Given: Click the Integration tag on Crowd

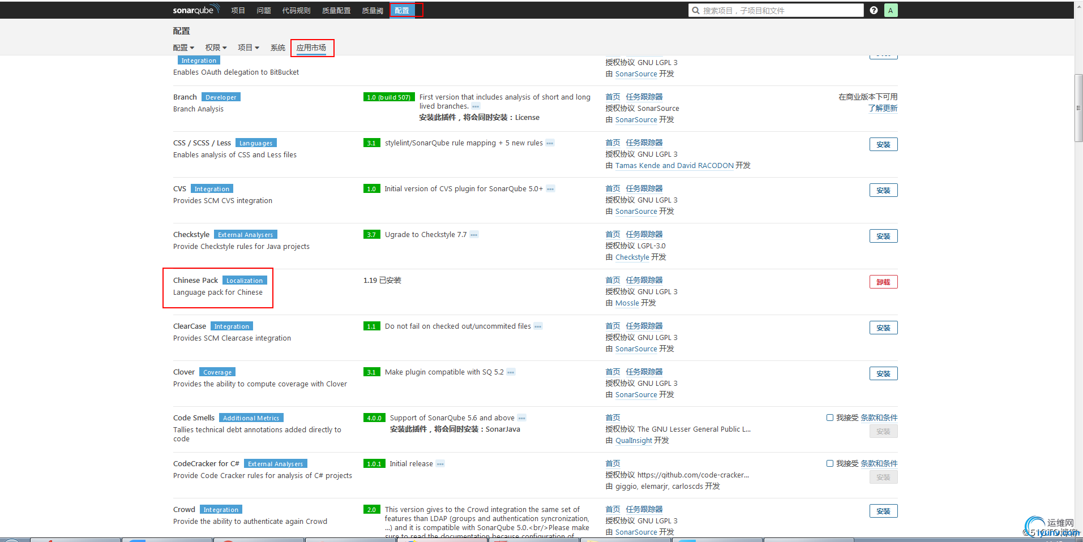Looking at the screenshot, I should pos(221,509).
